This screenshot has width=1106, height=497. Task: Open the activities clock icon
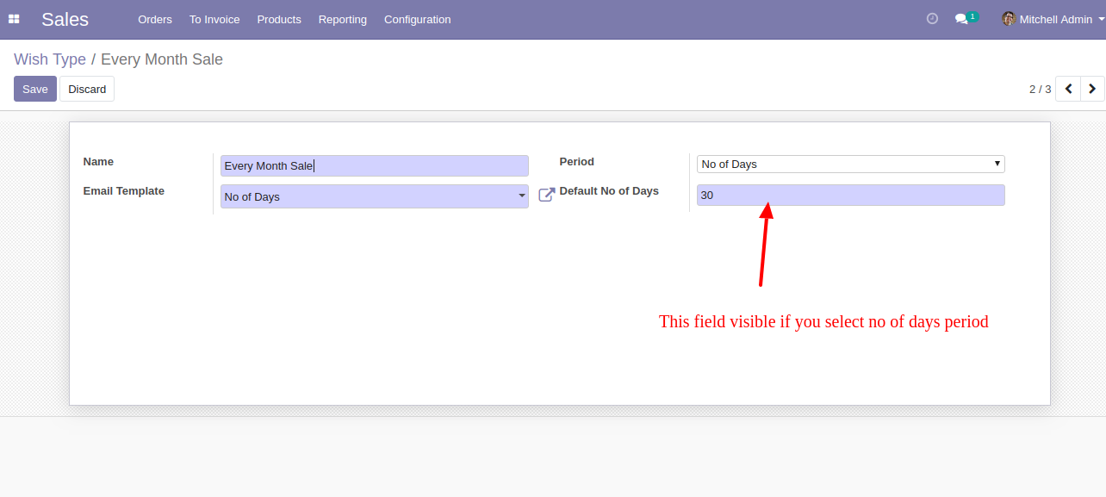pos(932,19)
